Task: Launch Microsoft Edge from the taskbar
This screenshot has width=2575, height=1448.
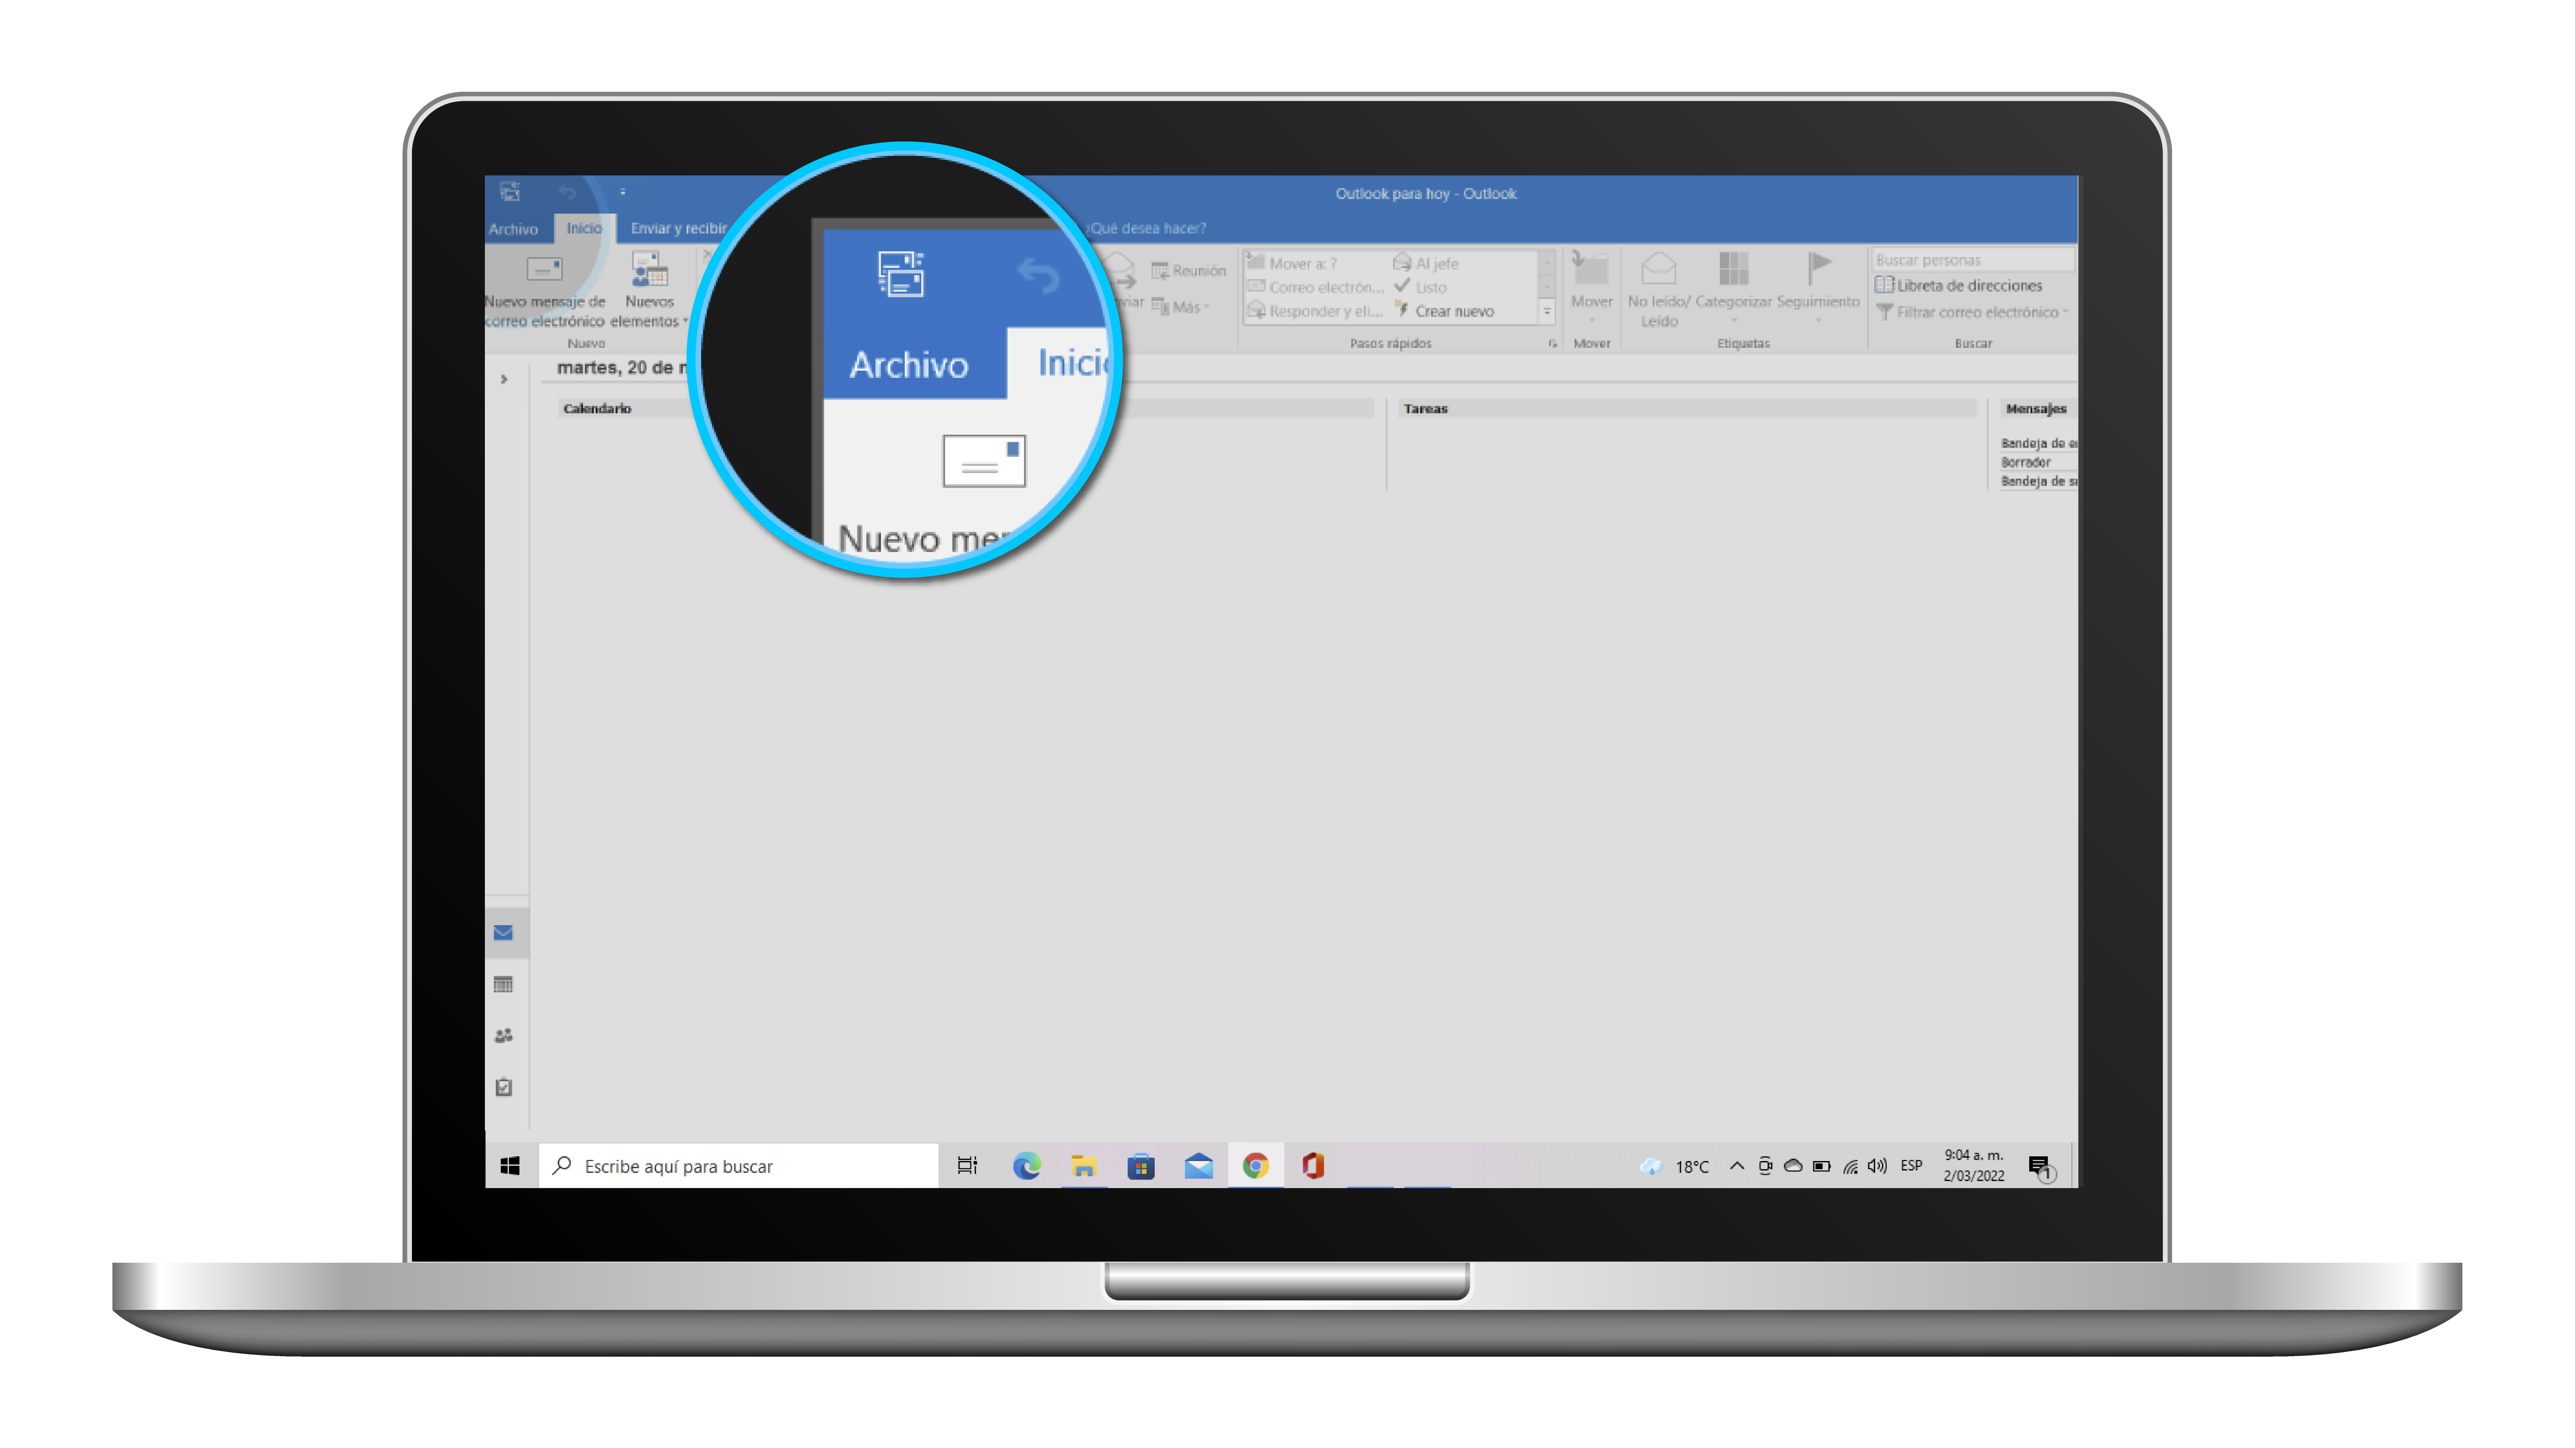Action: tap(1026, 1166)
